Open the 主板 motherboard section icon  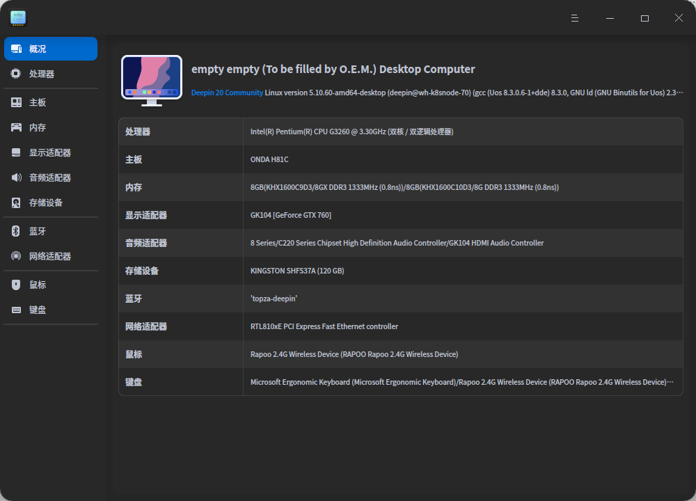15,102
